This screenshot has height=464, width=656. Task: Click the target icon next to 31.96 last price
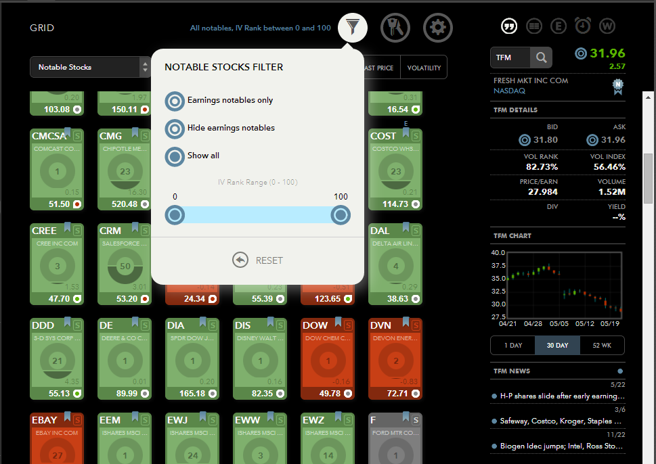click(x=581, y=53)
